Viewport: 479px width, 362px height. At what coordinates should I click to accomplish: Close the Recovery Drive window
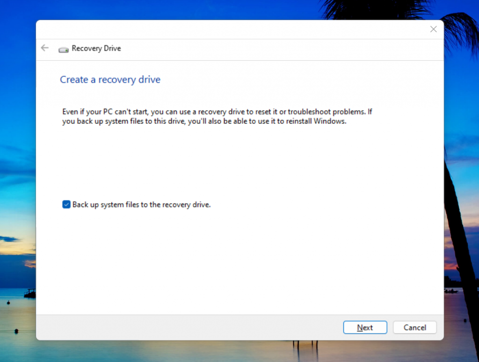click(x=433, y=29)
